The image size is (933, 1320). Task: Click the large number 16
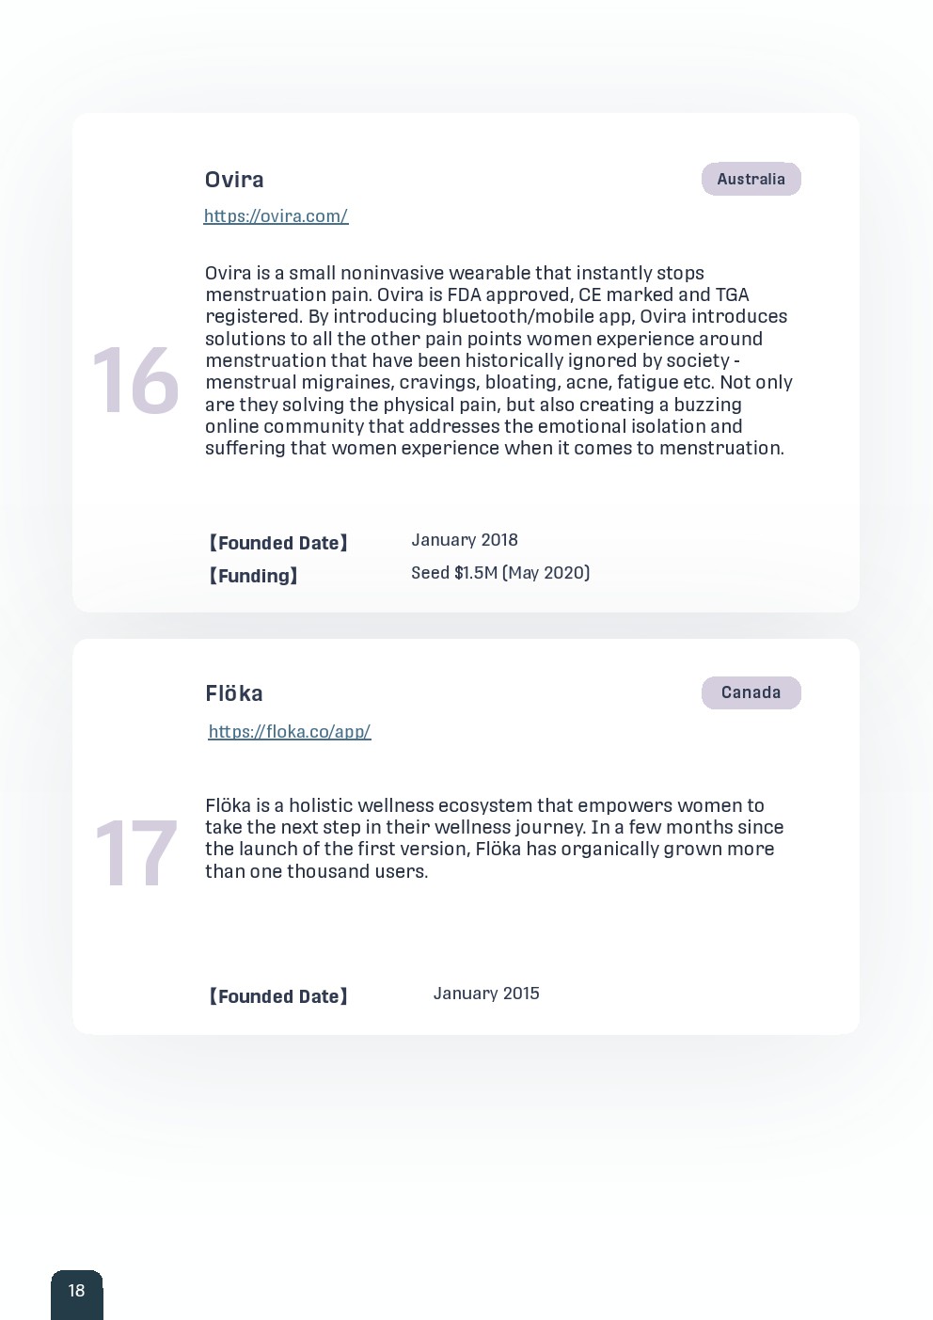pos(135,382)
